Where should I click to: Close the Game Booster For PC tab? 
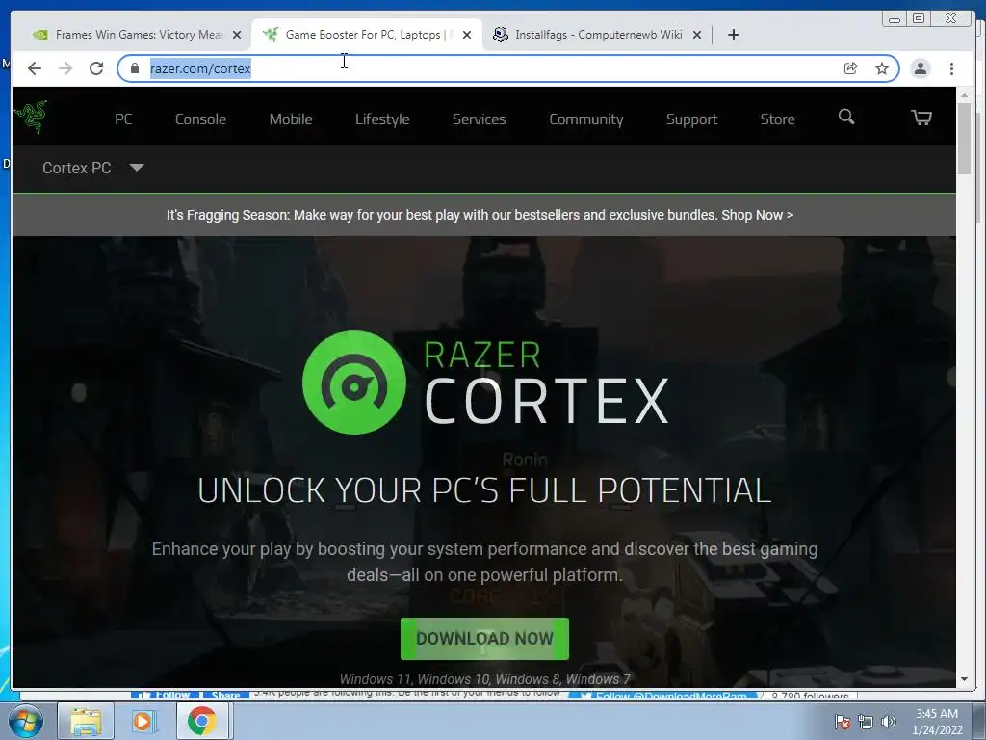coord(467,35)
